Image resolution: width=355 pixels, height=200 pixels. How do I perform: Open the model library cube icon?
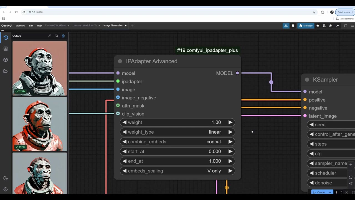6,60
